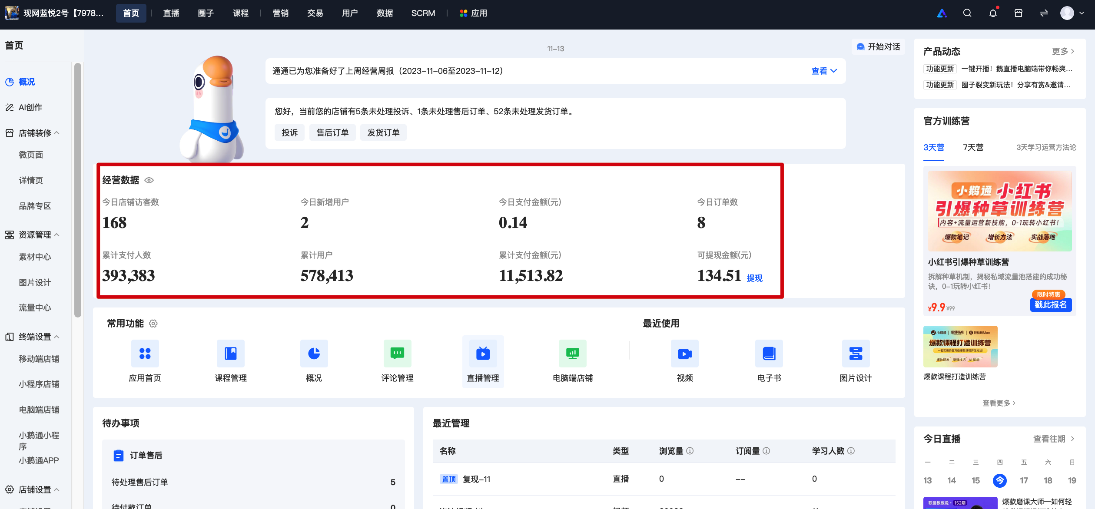Select 微页面 in sidebar
1095x509 pixels.
(x=31, y=155)
